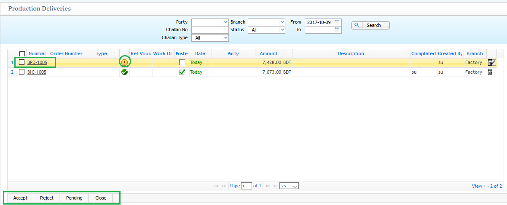Open the Party dropdown
Viewport: 507px width, 205px height.
pos(210,22)
